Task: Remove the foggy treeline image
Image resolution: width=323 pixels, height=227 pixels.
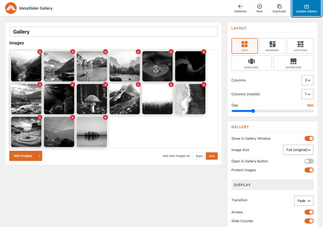Action: 171,85
